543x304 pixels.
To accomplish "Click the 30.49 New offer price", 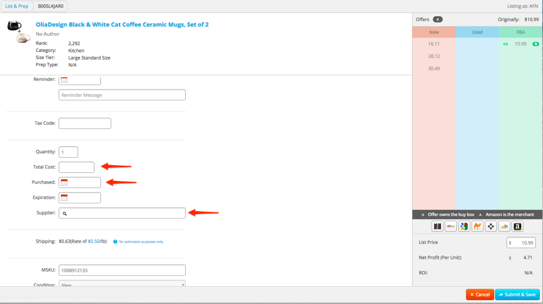I will 434,68.
